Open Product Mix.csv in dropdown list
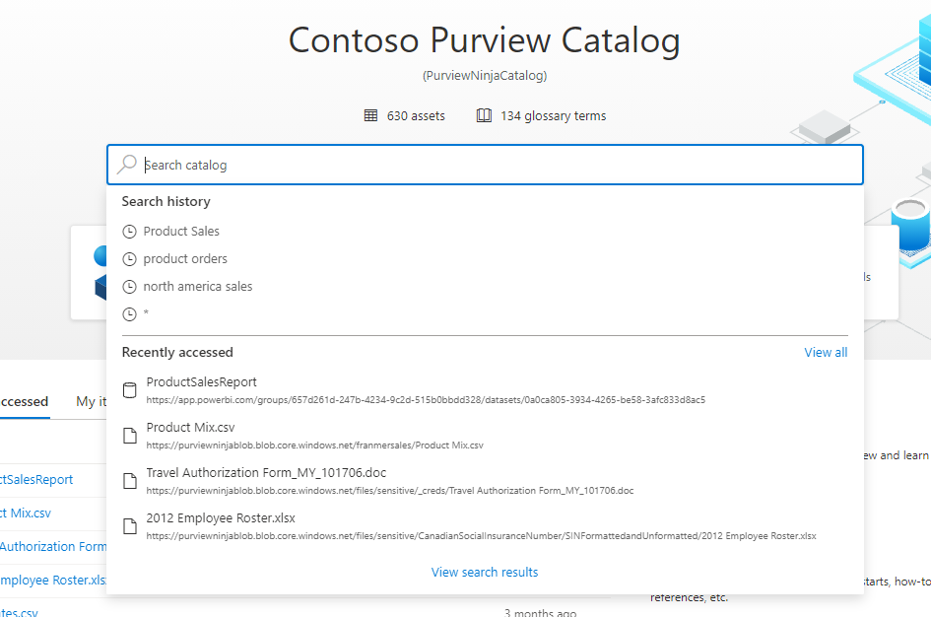This screenshot has width=931, height=617. [190, 428]
